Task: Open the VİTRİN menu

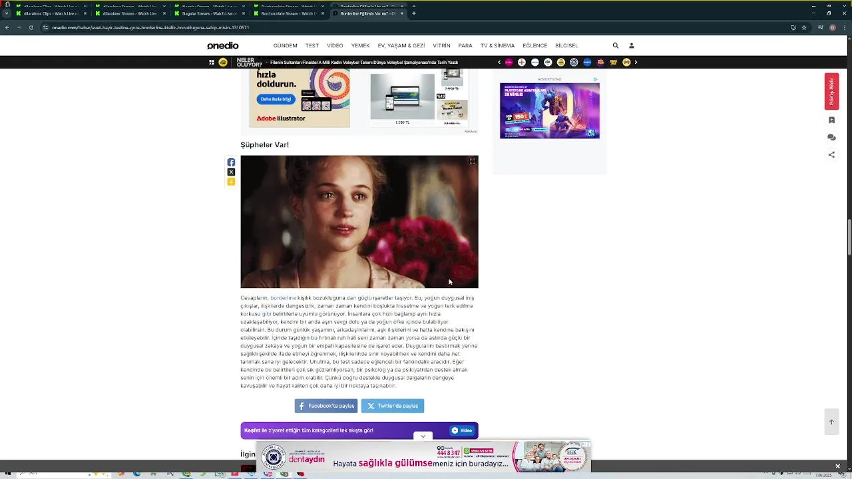Action: pos(441,46)
